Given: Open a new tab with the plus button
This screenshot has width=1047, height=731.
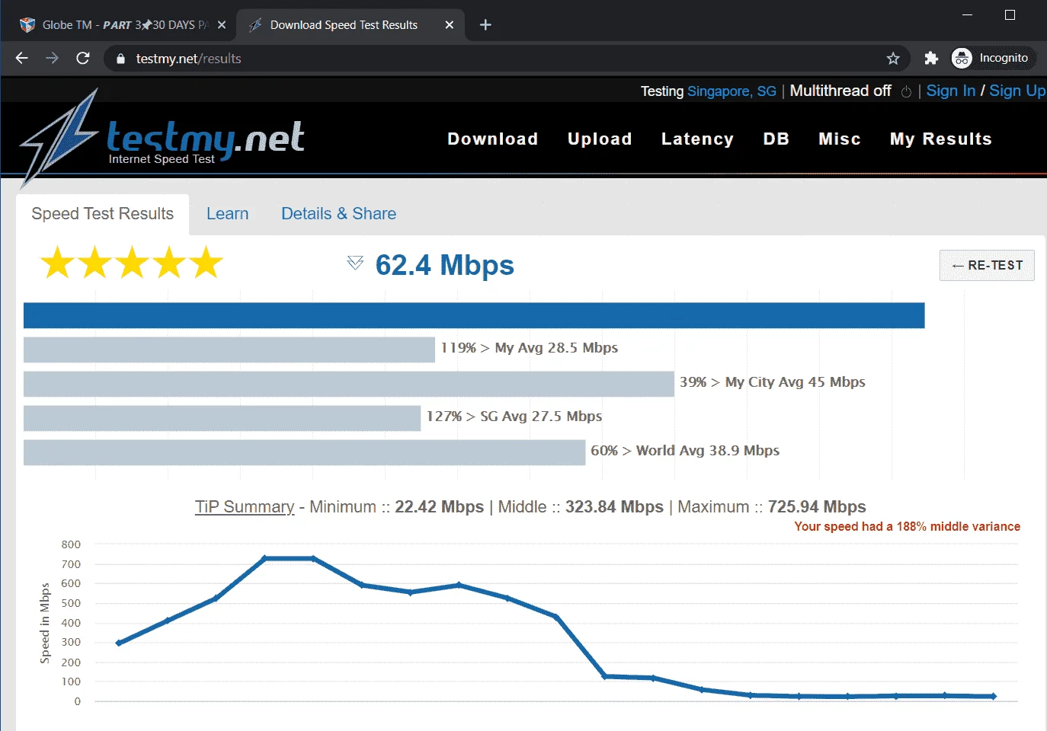Looking at the screenshot, I should coord(485,25).
